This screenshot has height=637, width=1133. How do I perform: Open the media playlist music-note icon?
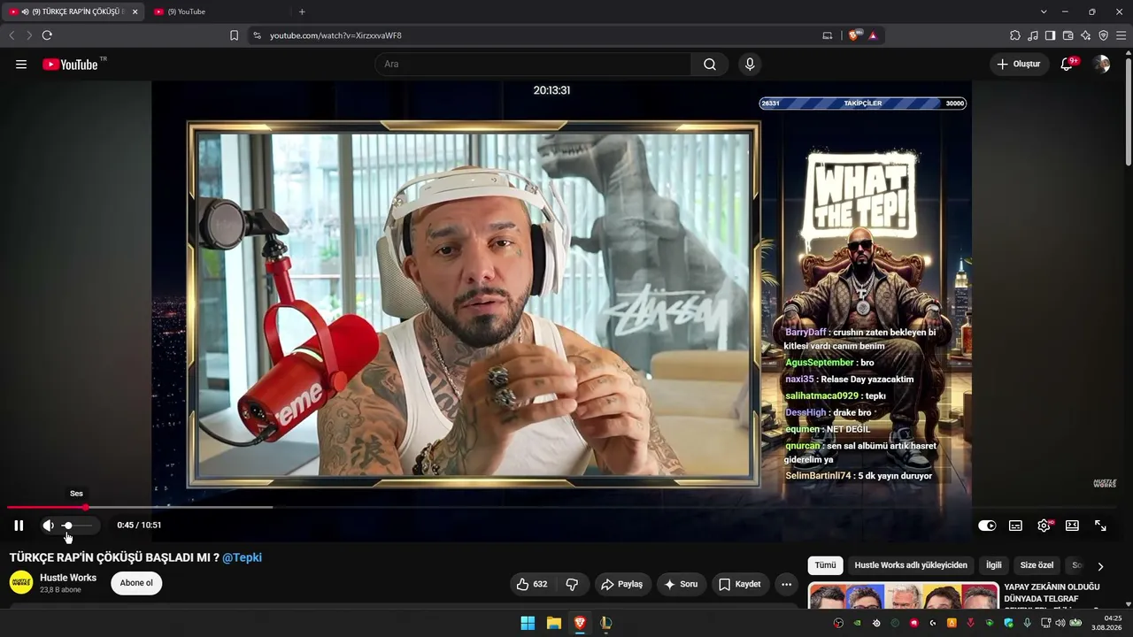pyautogui.click(x=1033, y=35)
